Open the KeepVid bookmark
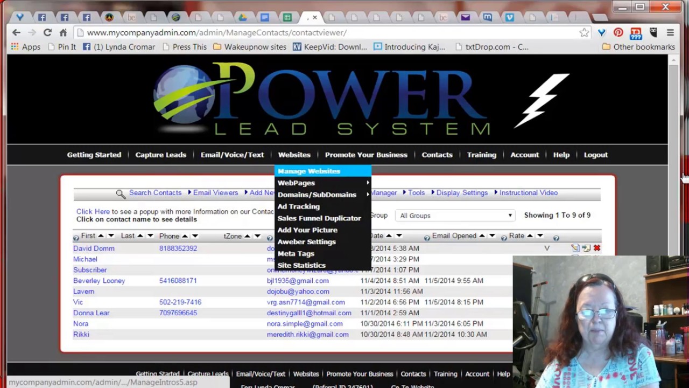 [x=329, y=47]
